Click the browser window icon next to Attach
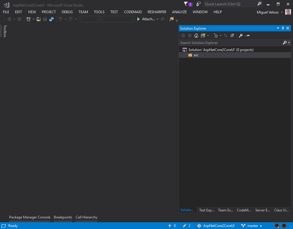Viewport: 293px width, 229px height. point(163,19)
